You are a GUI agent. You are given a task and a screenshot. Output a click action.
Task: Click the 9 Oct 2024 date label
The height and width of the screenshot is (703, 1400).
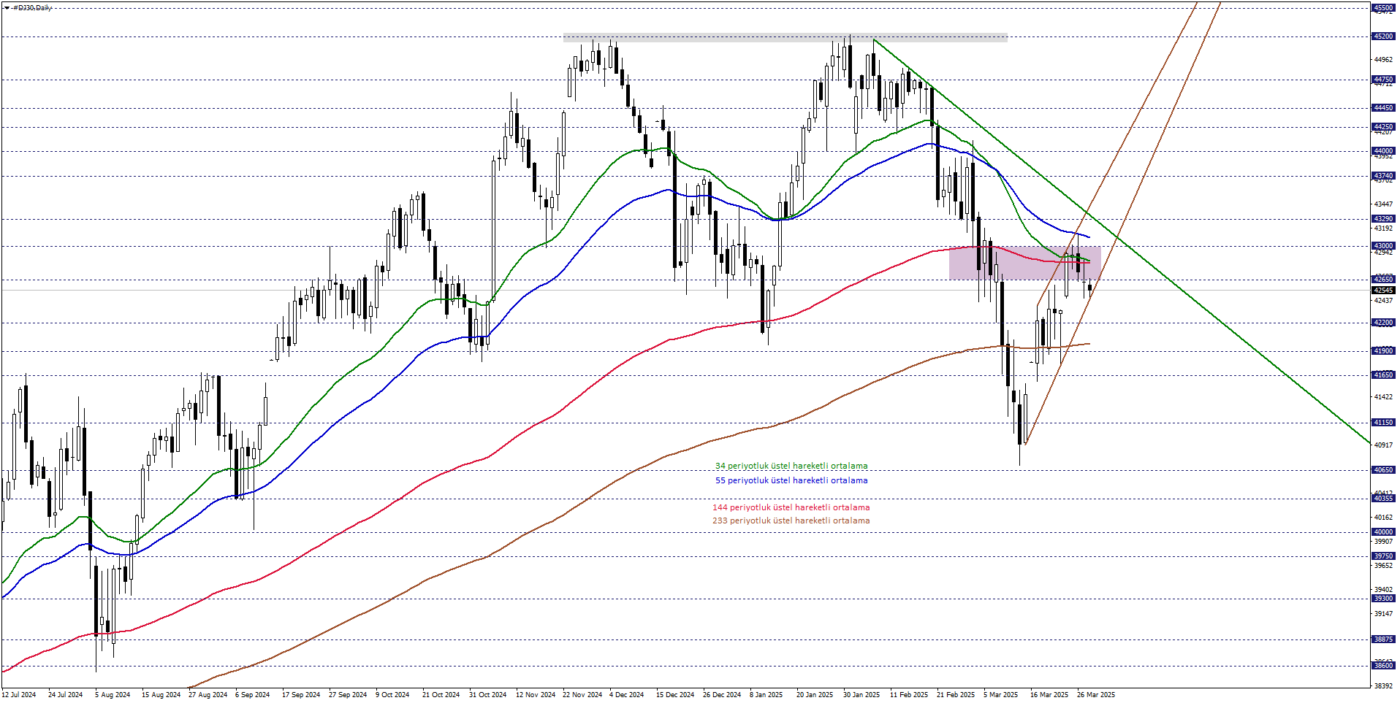click(392, 695)
